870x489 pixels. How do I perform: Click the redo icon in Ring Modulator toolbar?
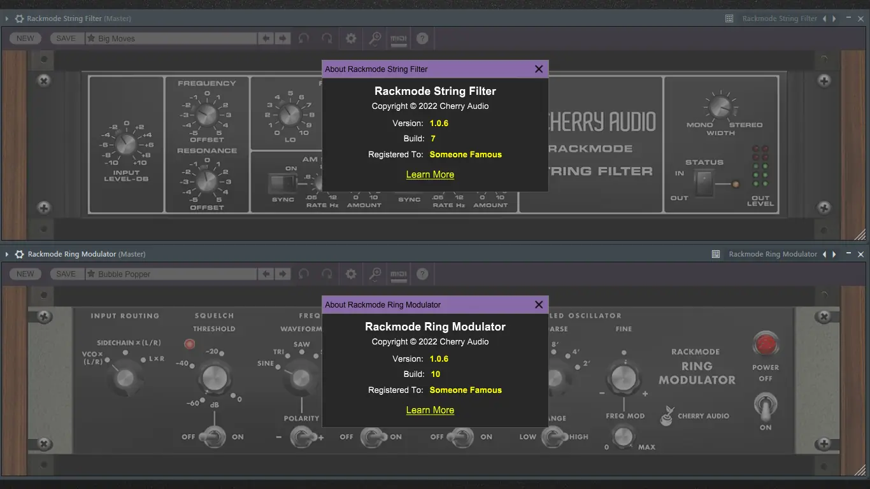(x=327, y=274)
